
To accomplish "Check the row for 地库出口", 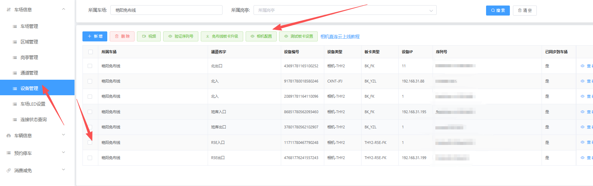I will click(x=90, y=127).
